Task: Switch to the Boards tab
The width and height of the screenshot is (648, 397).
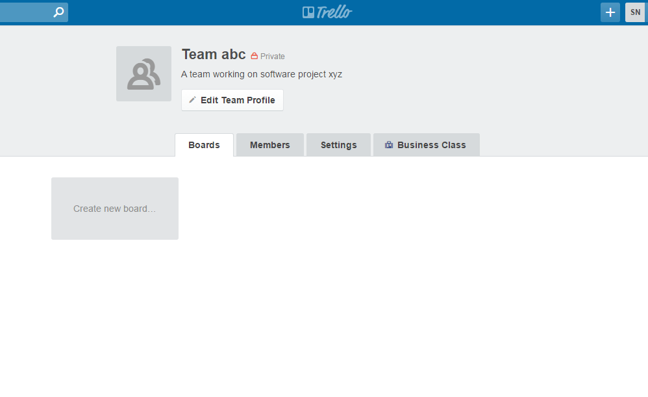Action: click(204, 145)
